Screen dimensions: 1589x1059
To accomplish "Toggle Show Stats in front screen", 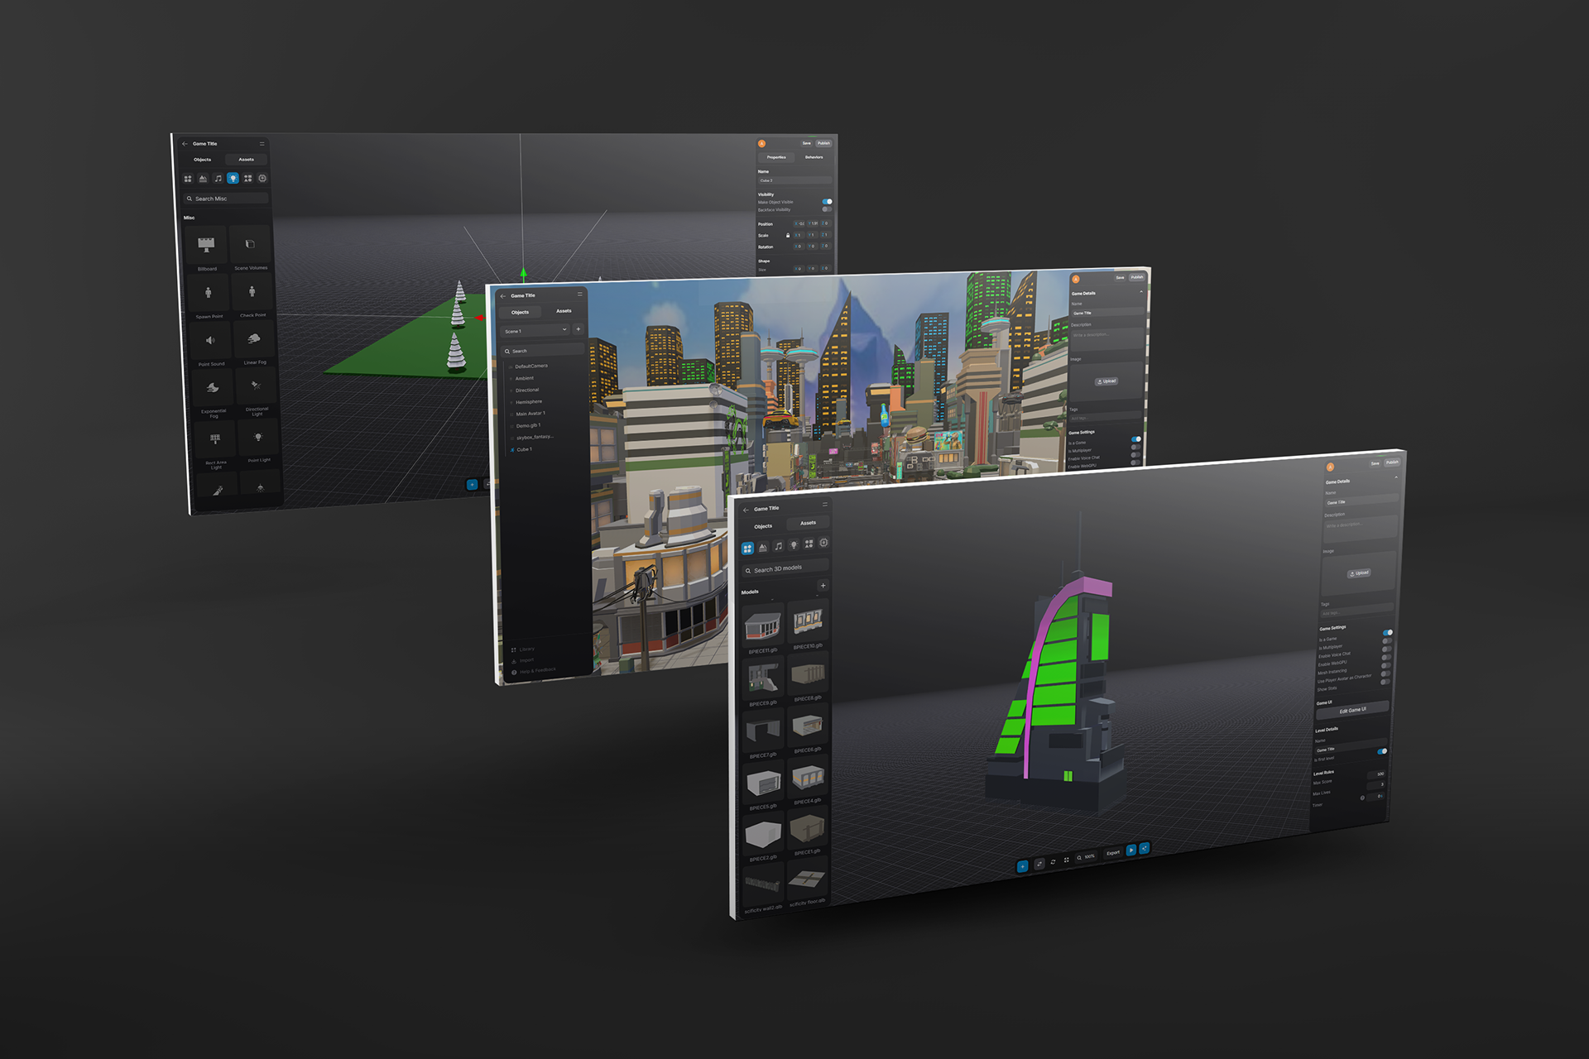I will pos(1385,682).
